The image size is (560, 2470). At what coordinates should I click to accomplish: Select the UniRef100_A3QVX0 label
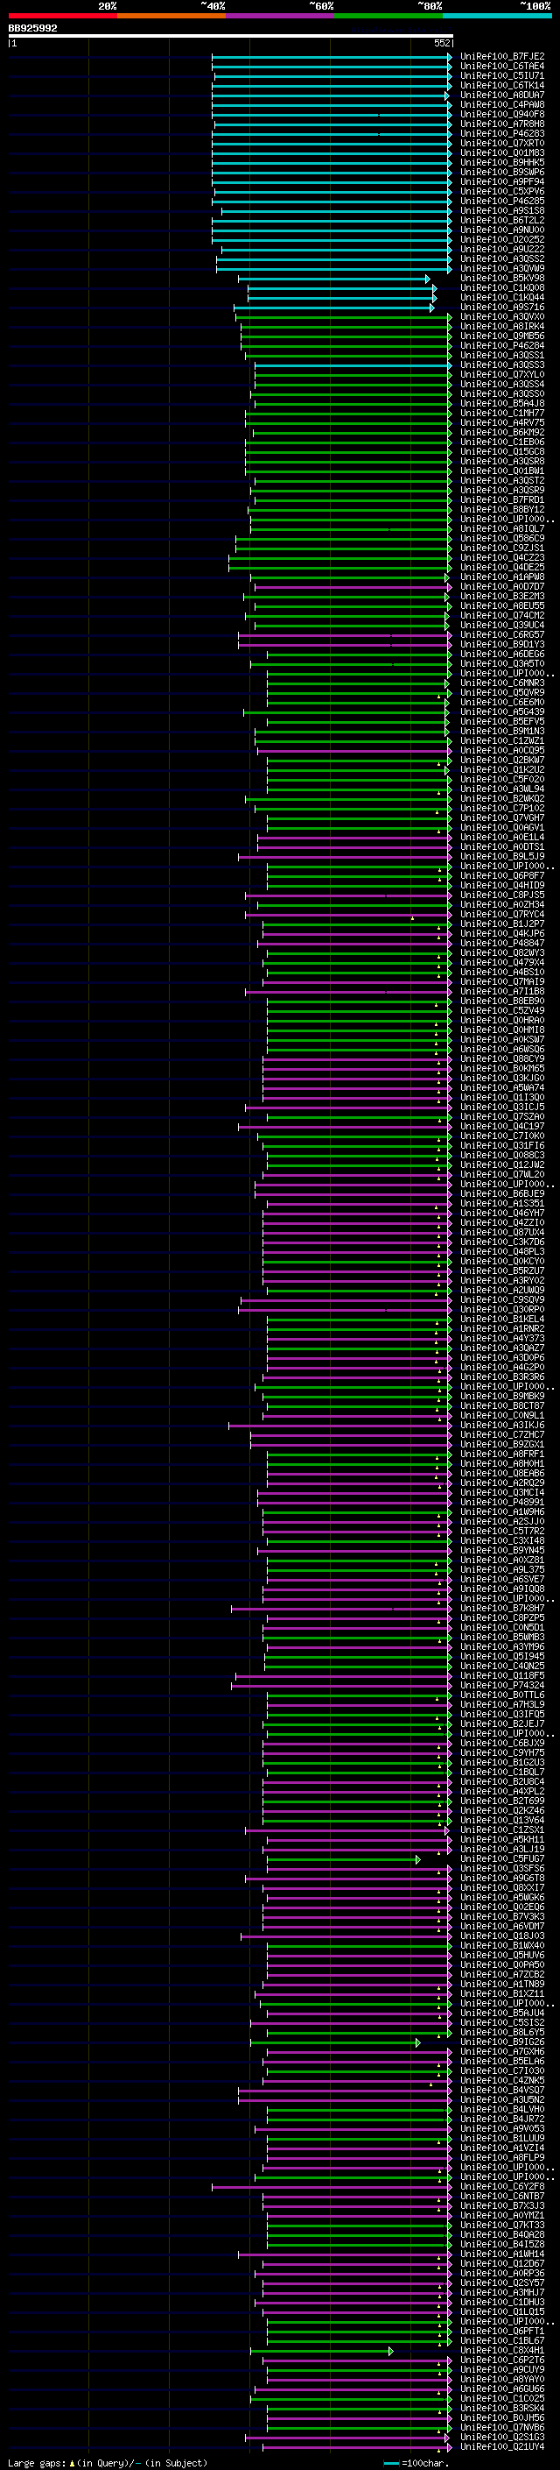(502, 316)
